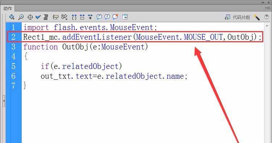Click the opening brace on line 4

(x=26, y=57)
